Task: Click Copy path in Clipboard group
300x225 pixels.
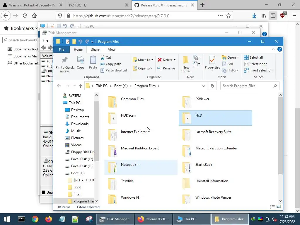Action: 111,64
